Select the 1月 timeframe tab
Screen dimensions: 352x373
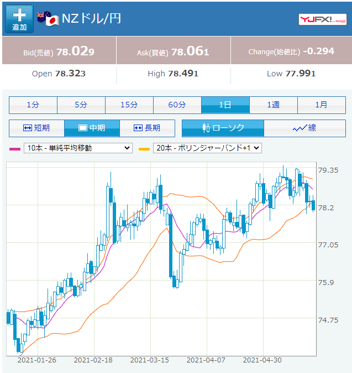(x=322, y=105)
